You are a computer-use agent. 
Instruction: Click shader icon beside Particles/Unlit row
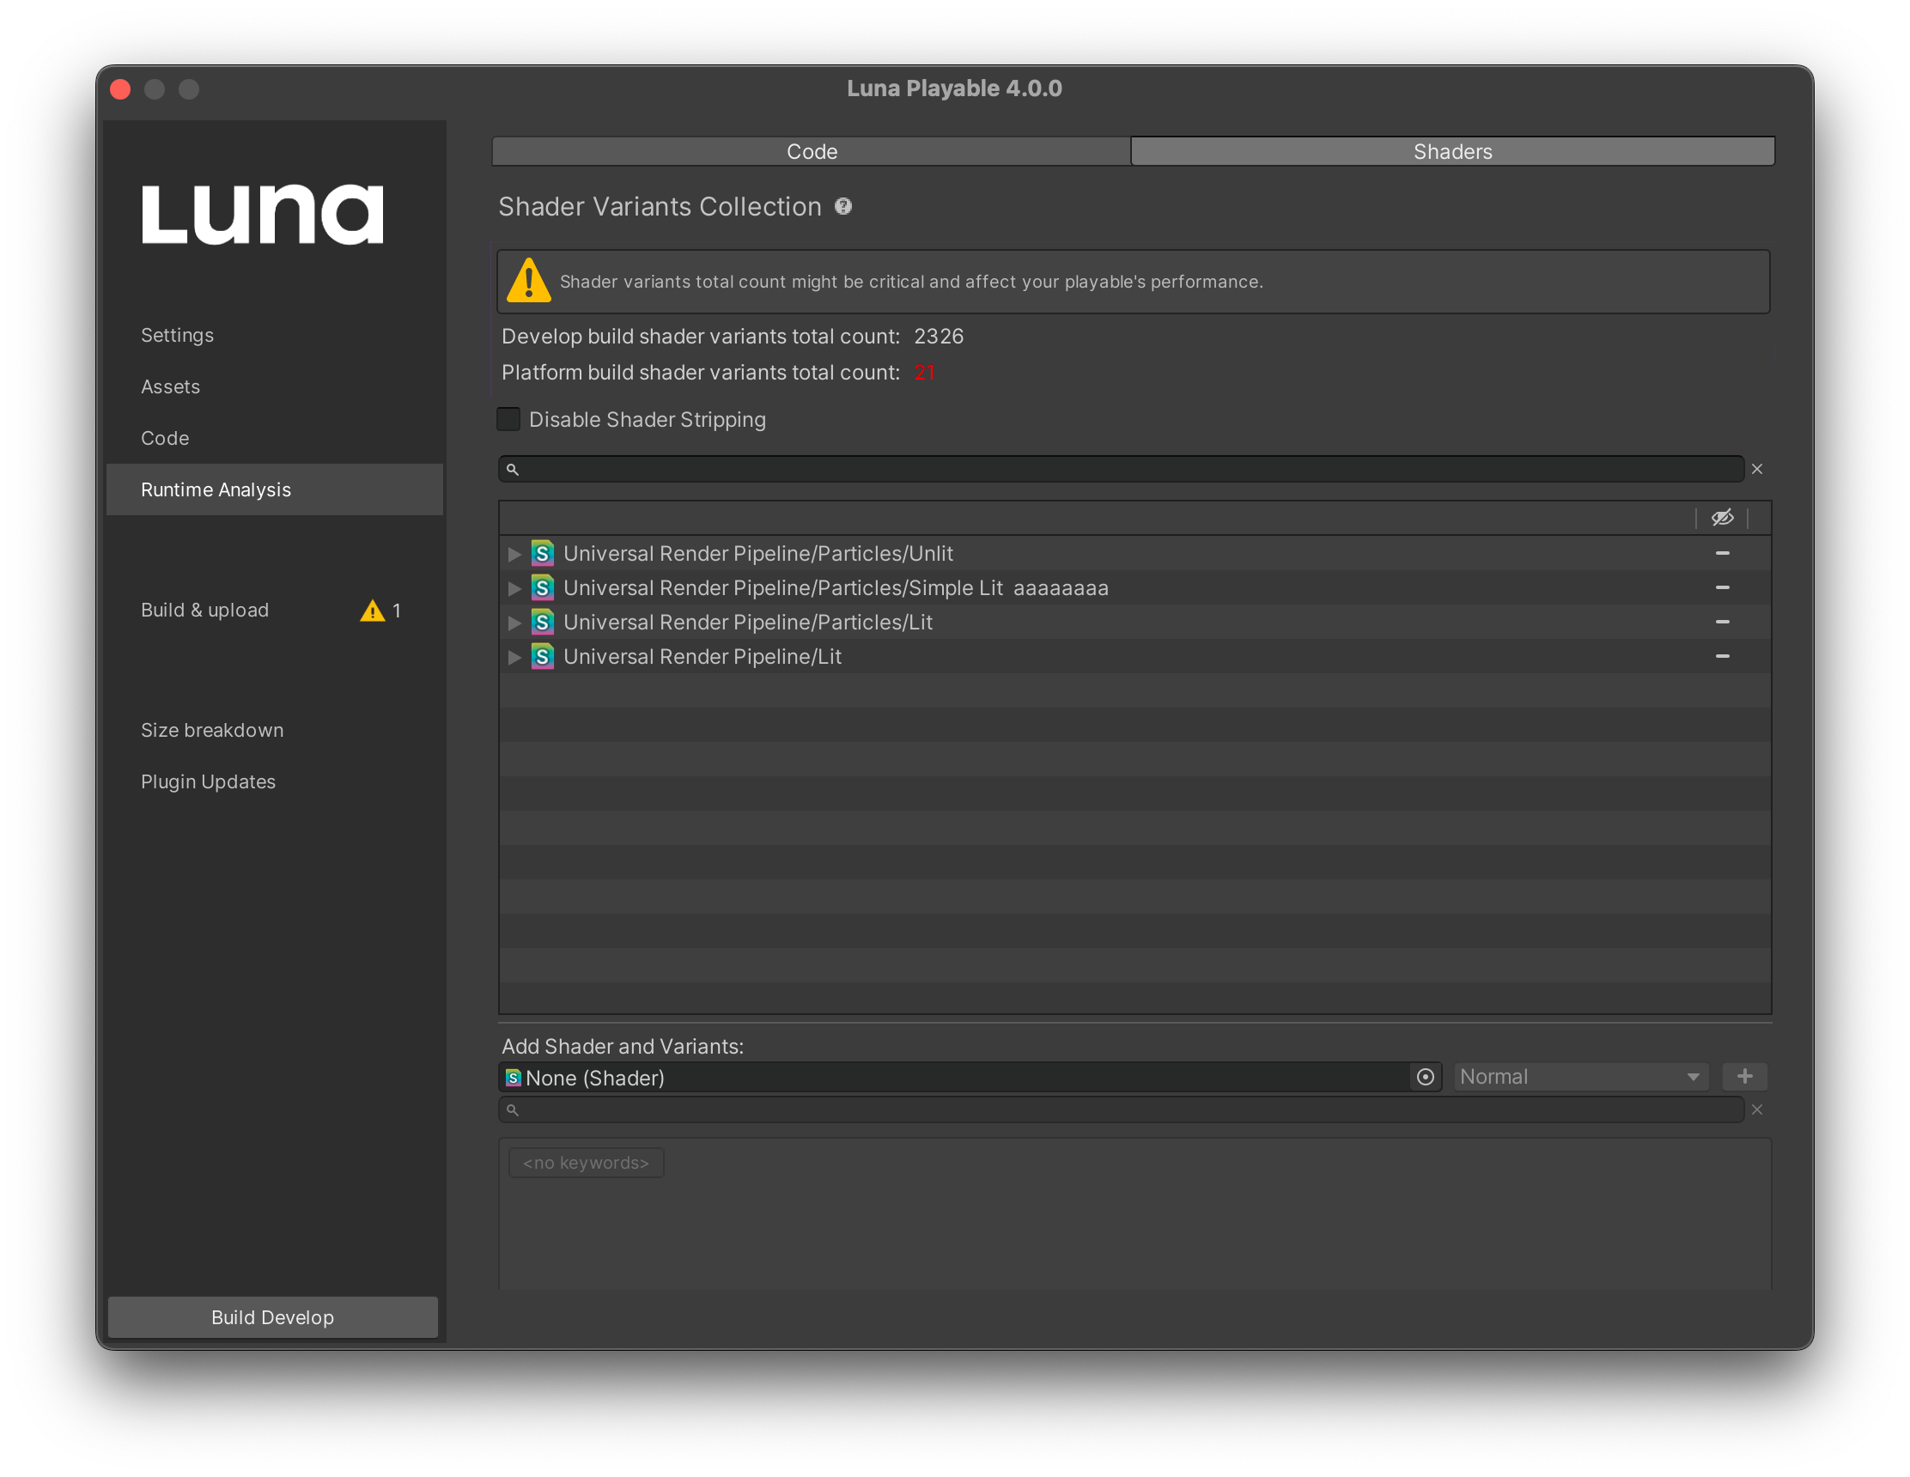542,554
